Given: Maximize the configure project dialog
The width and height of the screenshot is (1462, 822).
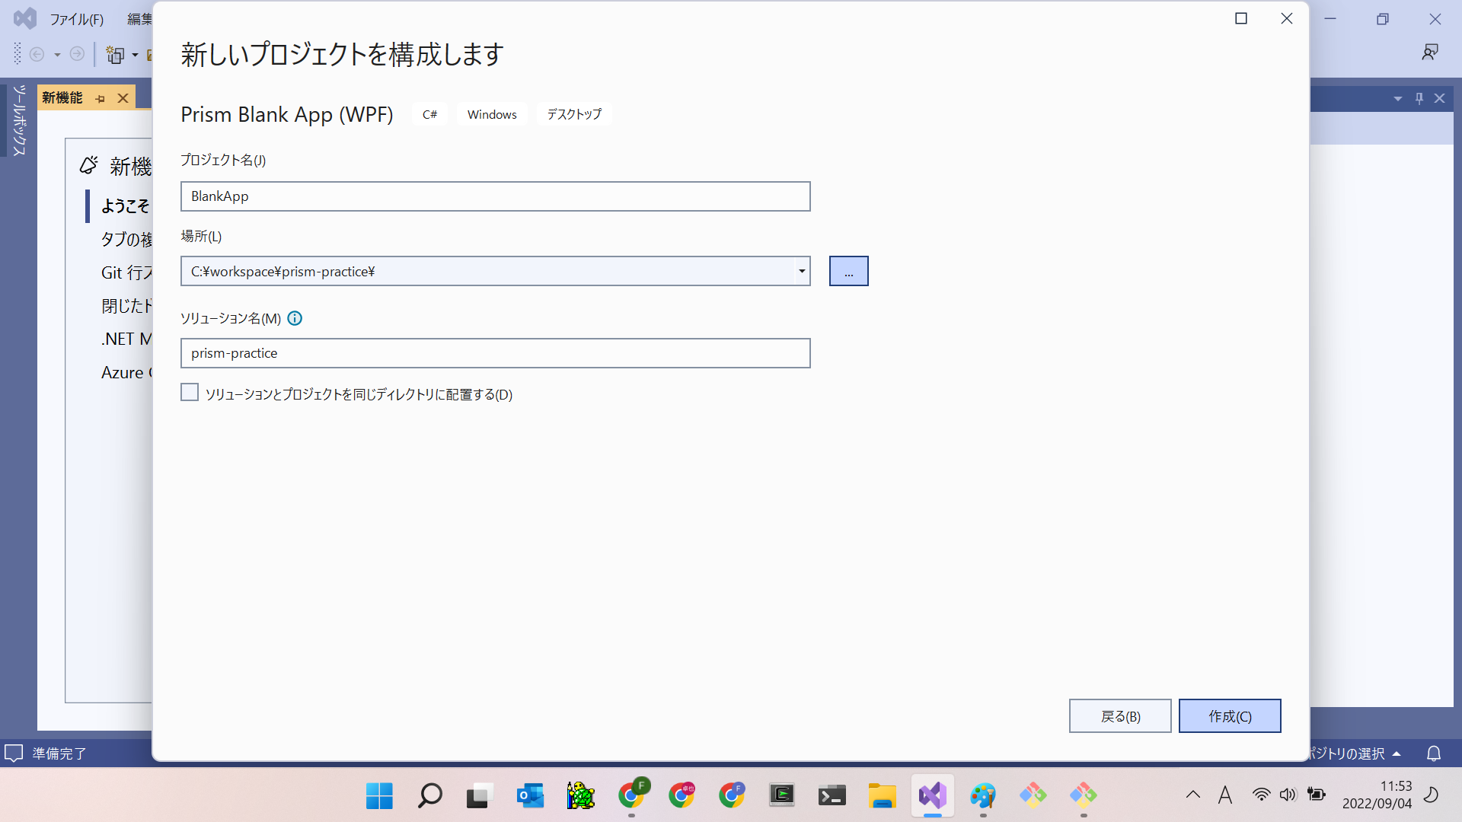Looking at the screenshot, I should point(1241,18).
